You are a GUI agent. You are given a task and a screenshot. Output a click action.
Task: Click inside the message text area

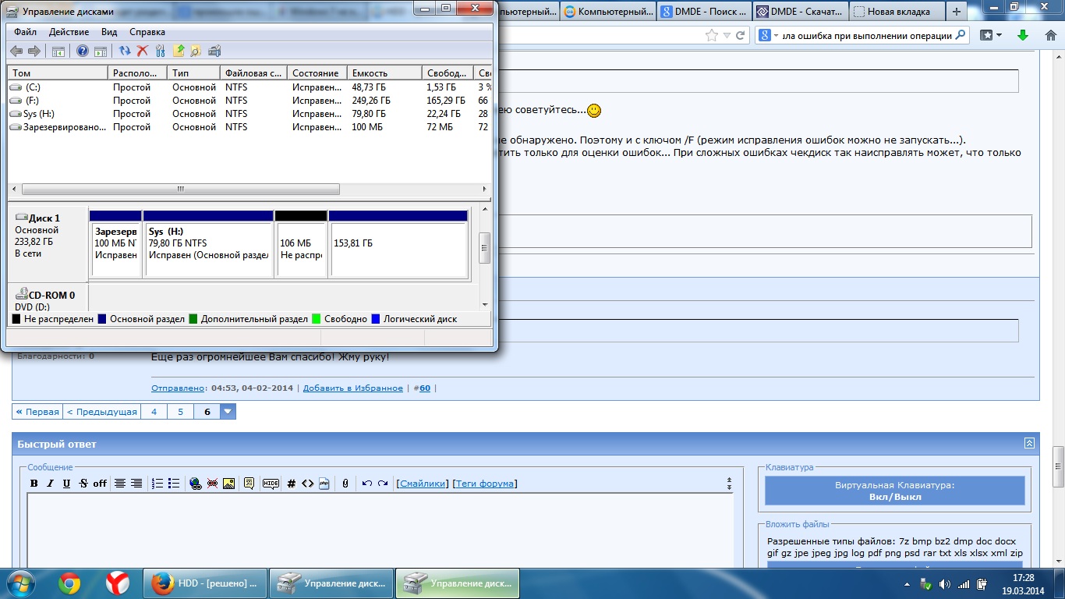coord(380,530)
